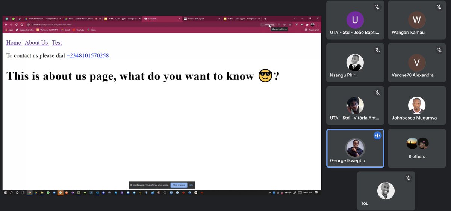
Task: Switch to Front End Week 1 Drive tab
Action: (42, 19)
